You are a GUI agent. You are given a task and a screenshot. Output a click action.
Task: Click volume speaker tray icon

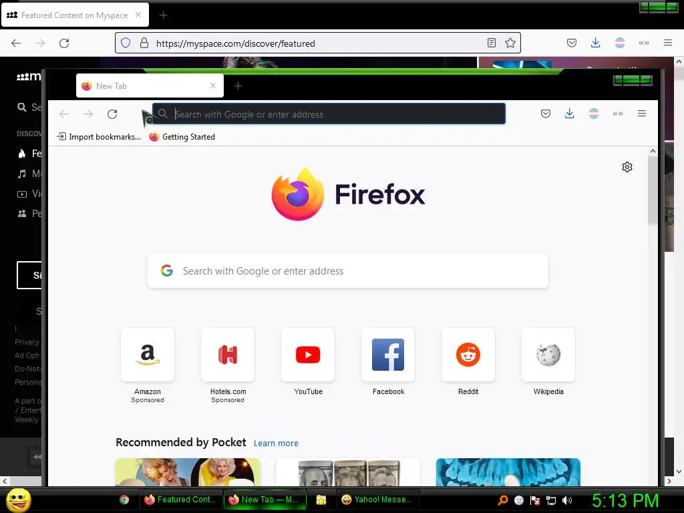pos(567,500)
